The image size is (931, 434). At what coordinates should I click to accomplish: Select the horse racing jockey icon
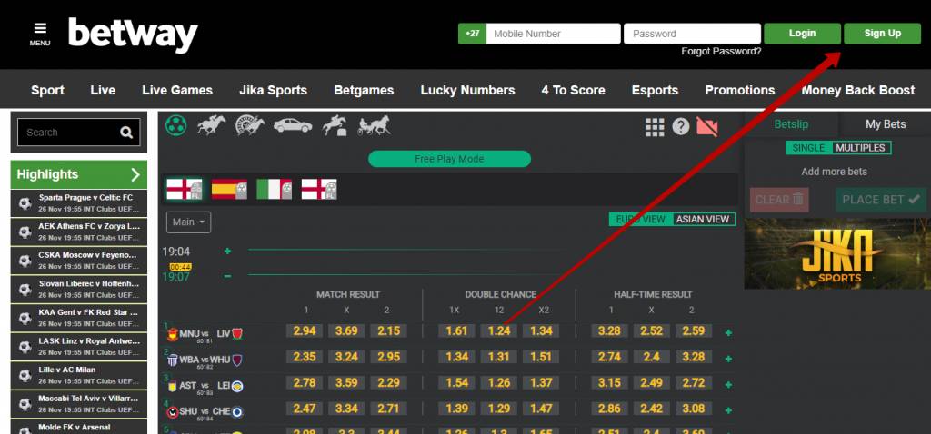click(211, 125)
